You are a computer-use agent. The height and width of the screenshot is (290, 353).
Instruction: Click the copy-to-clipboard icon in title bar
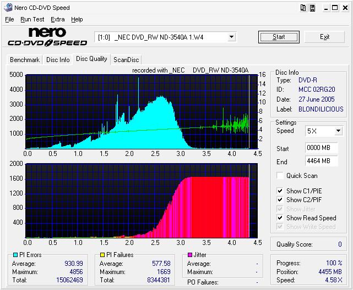[303, 8]
